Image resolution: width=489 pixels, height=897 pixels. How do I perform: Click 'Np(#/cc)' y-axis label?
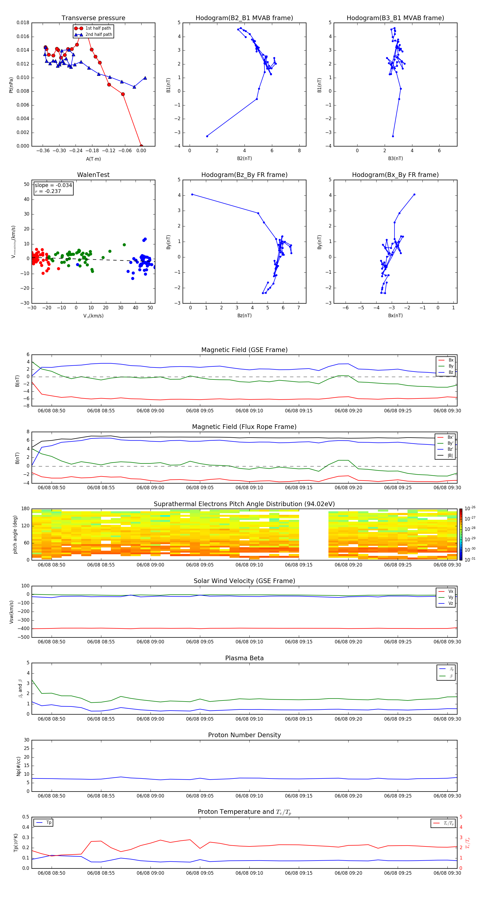(x=18, y=766)
